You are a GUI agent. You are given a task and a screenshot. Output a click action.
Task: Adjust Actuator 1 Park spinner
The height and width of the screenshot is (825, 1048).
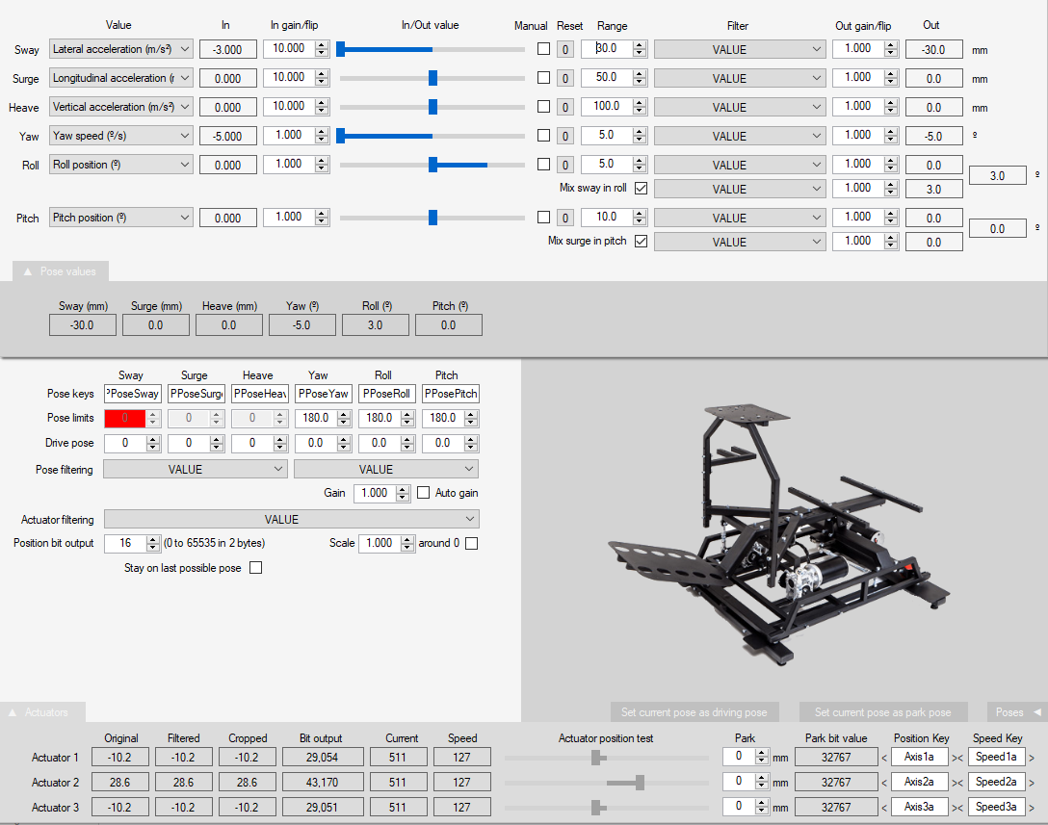[x=761, y=757]
